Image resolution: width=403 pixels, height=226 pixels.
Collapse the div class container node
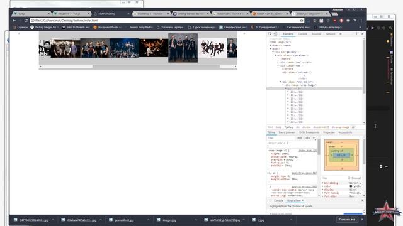click(x=276, y=55)
